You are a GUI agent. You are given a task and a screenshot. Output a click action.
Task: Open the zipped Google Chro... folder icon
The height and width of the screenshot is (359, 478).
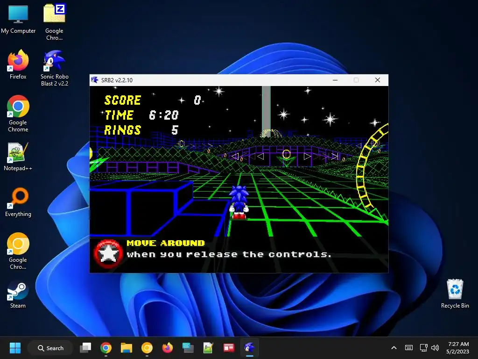(x=54, y=22)
